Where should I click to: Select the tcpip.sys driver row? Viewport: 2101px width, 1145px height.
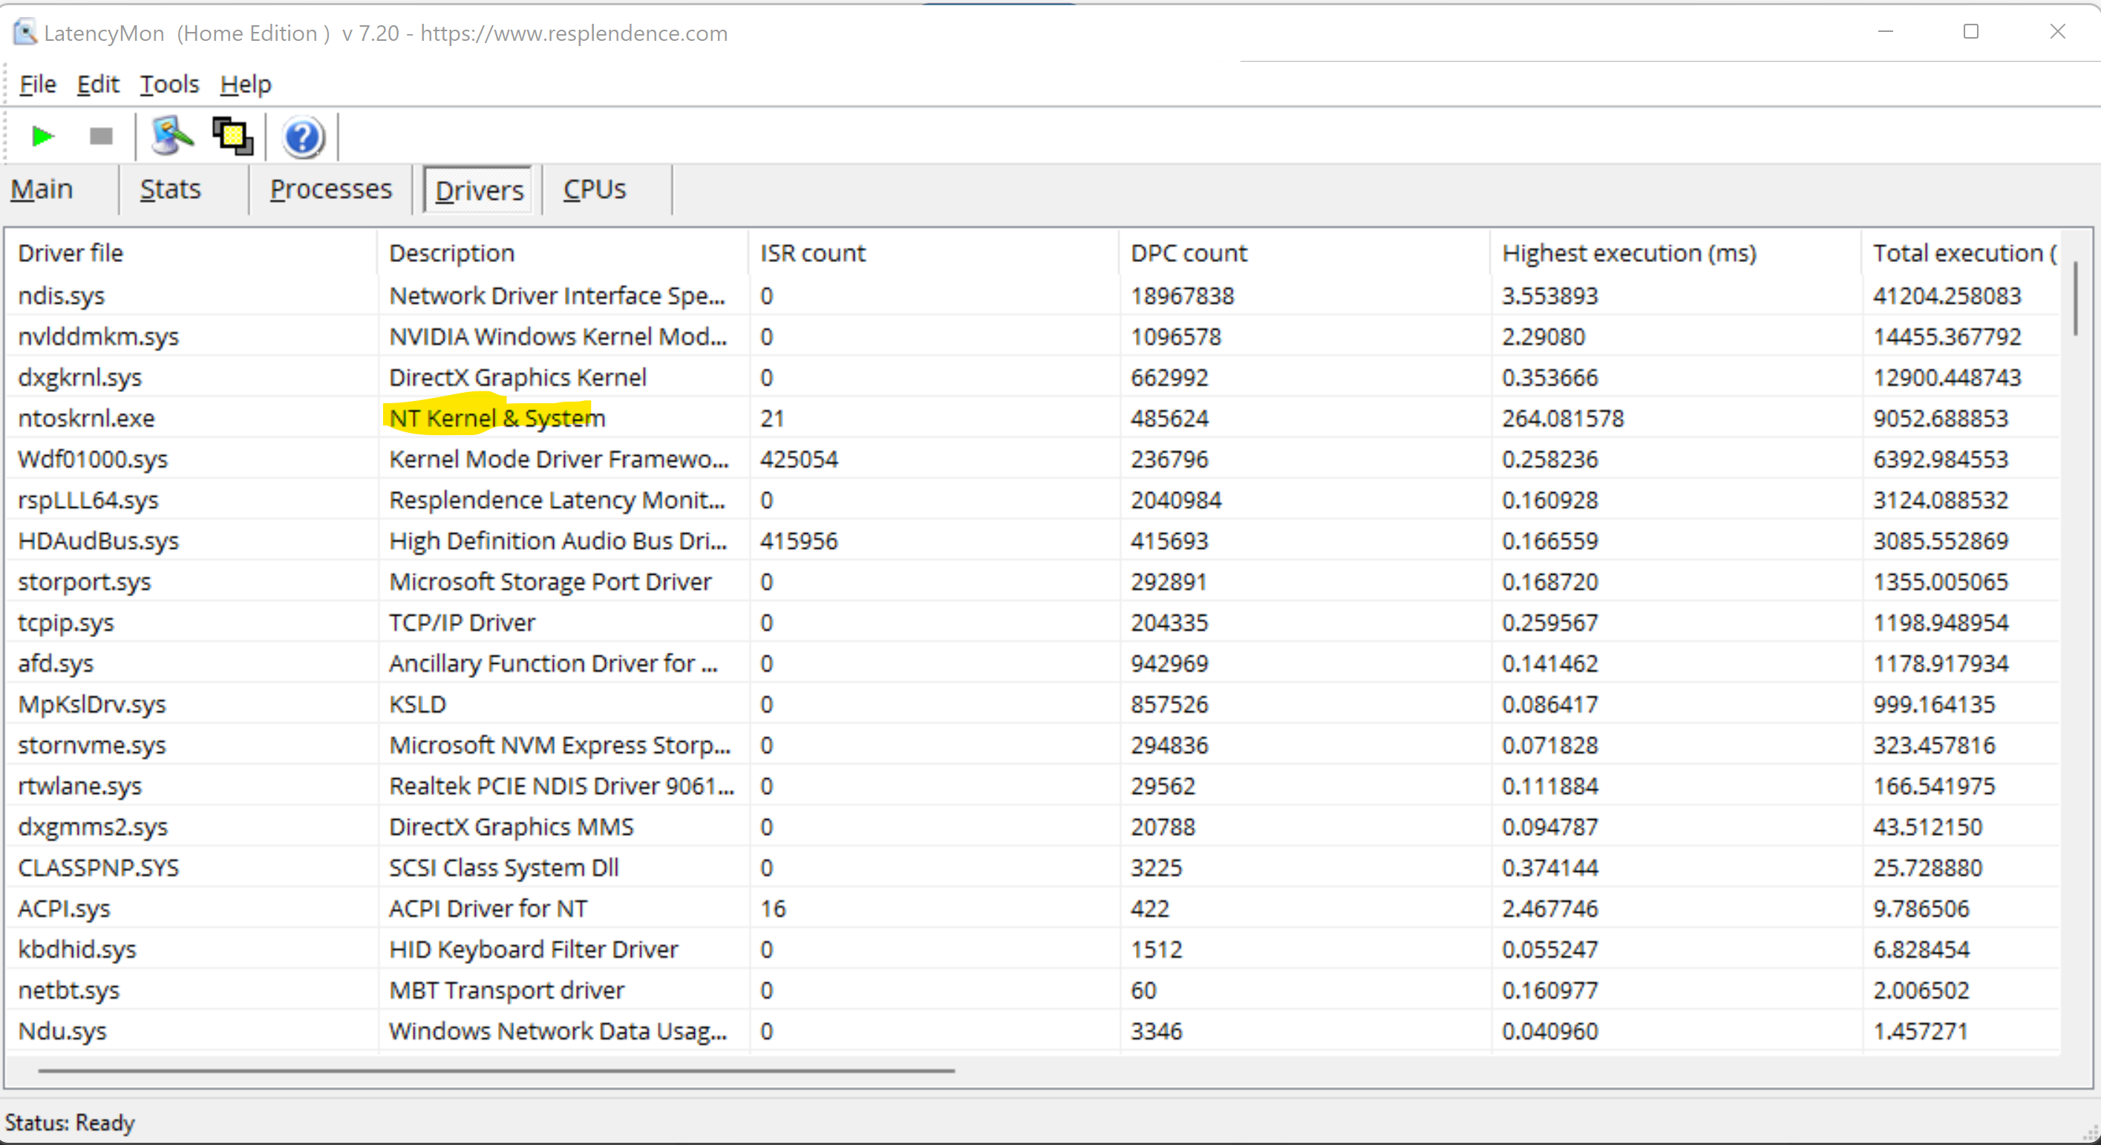tap(1034, 622)
